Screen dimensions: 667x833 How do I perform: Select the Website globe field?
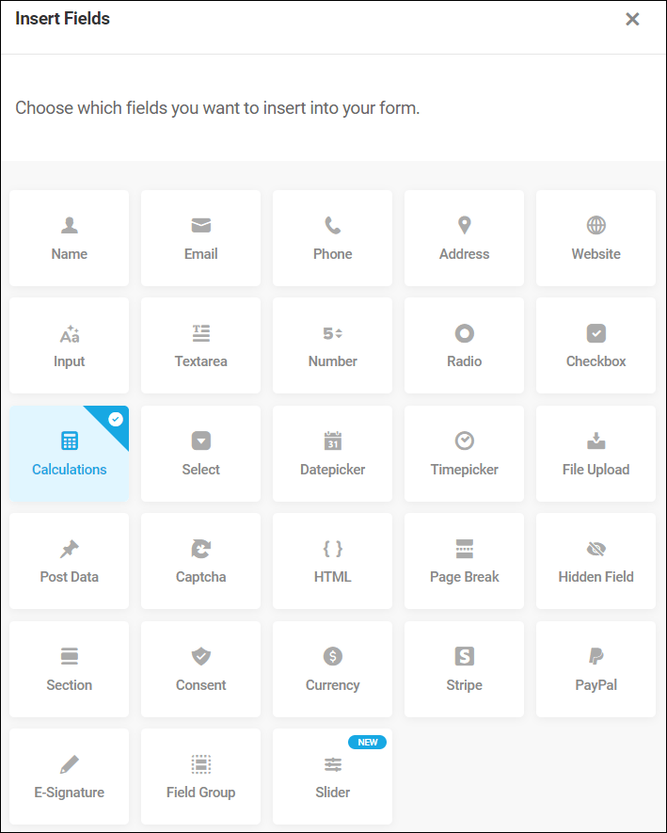tap(596, 238)
